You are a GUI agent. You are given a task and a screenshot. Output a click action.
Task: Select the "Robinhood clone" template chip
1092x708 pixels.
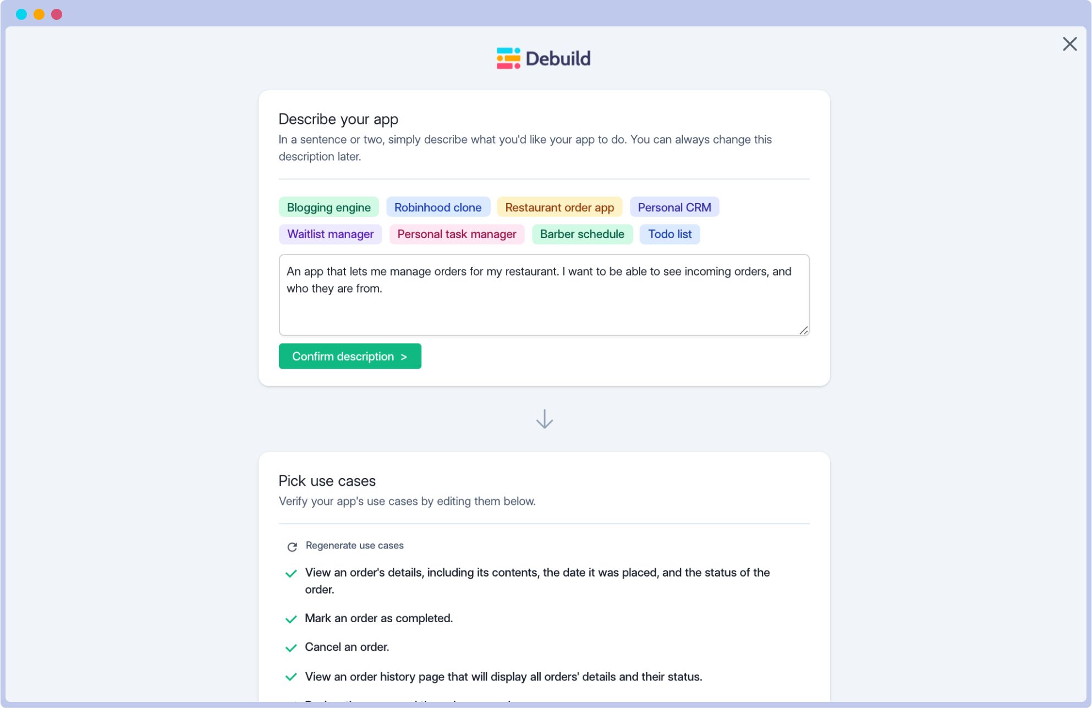(438, 207)
